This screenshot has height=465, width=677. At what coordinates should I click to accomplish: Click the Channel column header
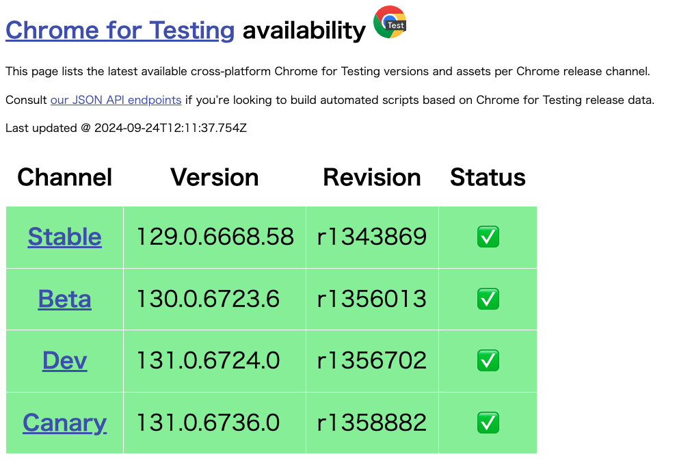pos(64,177)
